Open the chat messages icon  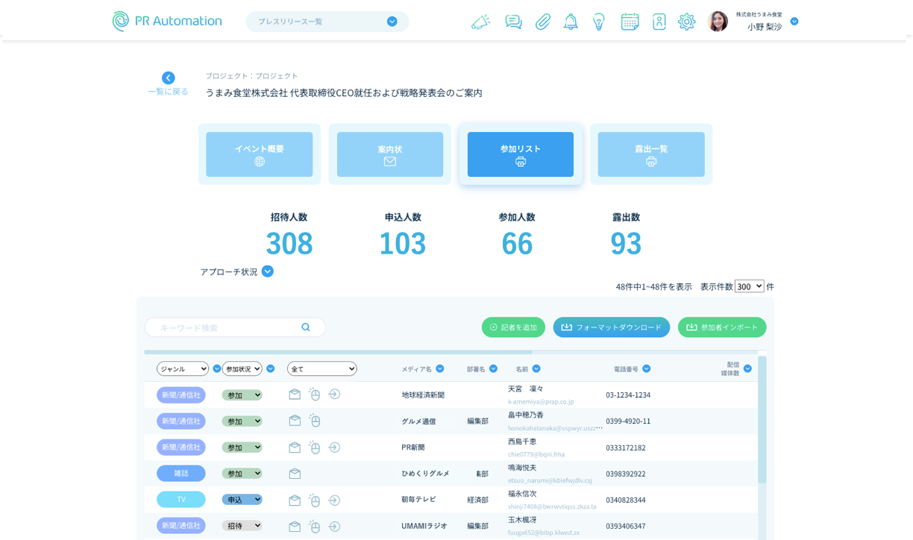(x=513, y=22)
